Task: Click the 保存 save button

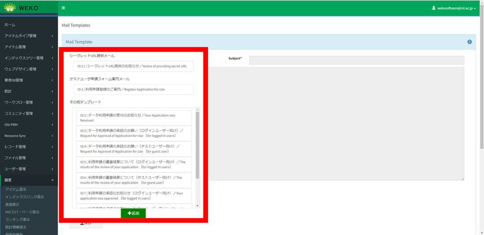Action: tap(86, 224)
